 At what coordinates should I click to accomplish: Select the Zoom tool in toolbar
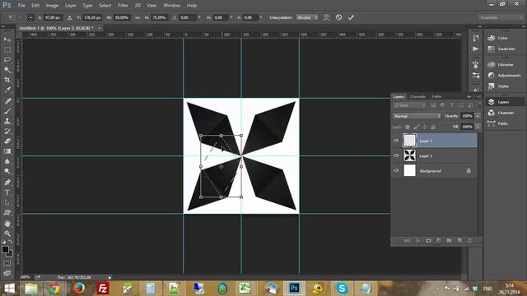point(7,234)
